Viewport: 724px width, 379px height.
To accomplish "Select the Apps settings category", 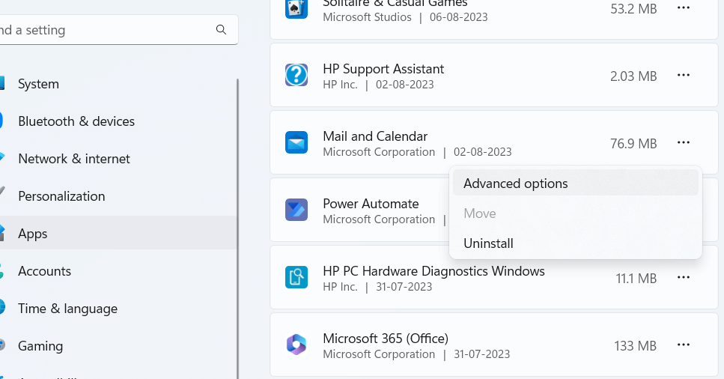I will tap(118, 233).
